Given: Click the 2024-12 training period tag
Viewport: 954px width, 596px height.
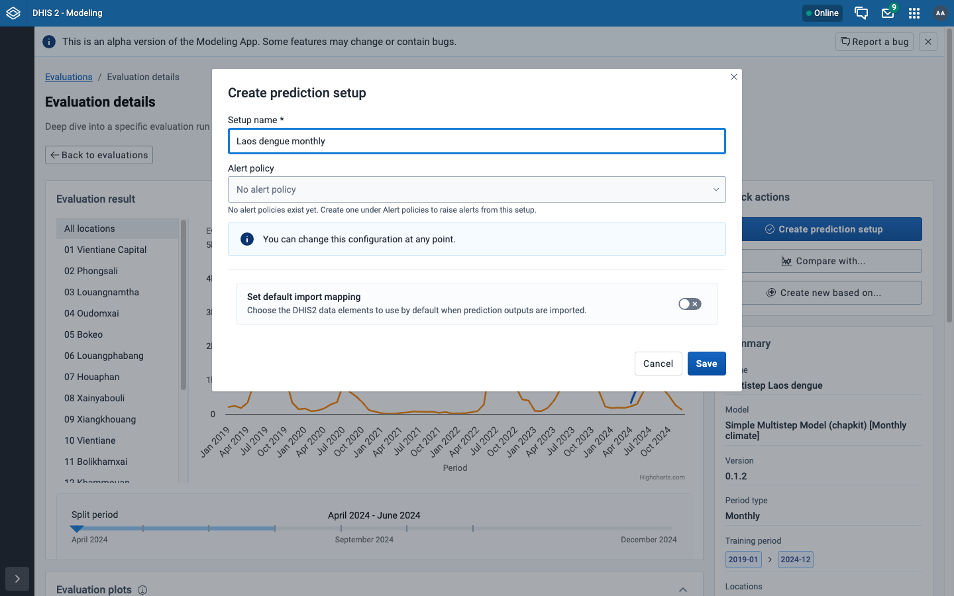Looking at the screenshot, I should (795, 560).
